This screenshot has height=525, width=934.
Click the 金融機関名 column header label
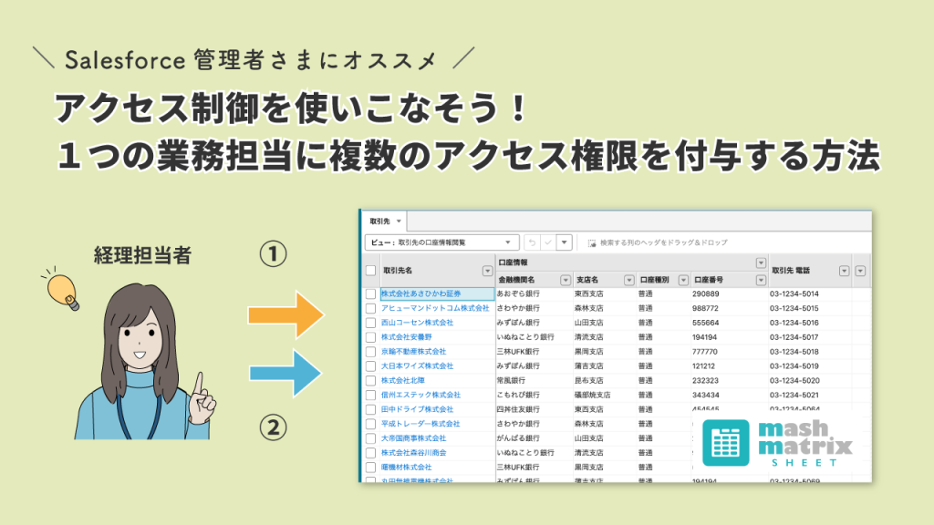tap(516, 280)
